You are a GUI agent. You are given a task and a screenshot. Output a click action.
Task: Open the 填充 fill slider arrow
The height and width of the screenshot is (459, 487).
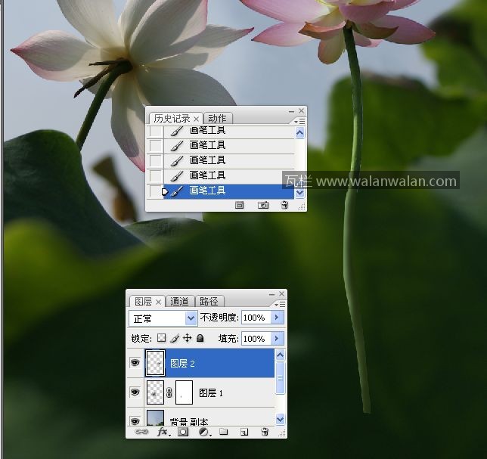pos(277,338)
